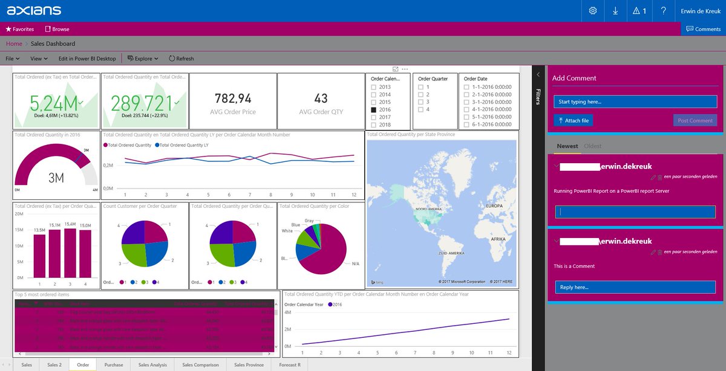The height and width of the screenshot is (371, 726).
Task: Switch to the Sales Analysis tab
Action: click(x=153, y=364)
